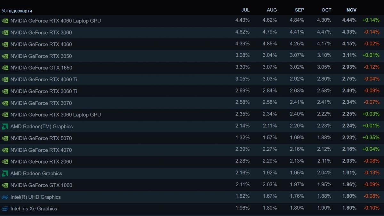Select the SEP column header

299,10
